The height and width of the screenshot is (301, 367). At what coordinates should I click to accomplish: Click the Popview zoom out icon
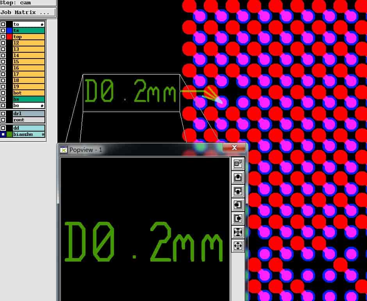pyautogui.click(x=238, y=246)
